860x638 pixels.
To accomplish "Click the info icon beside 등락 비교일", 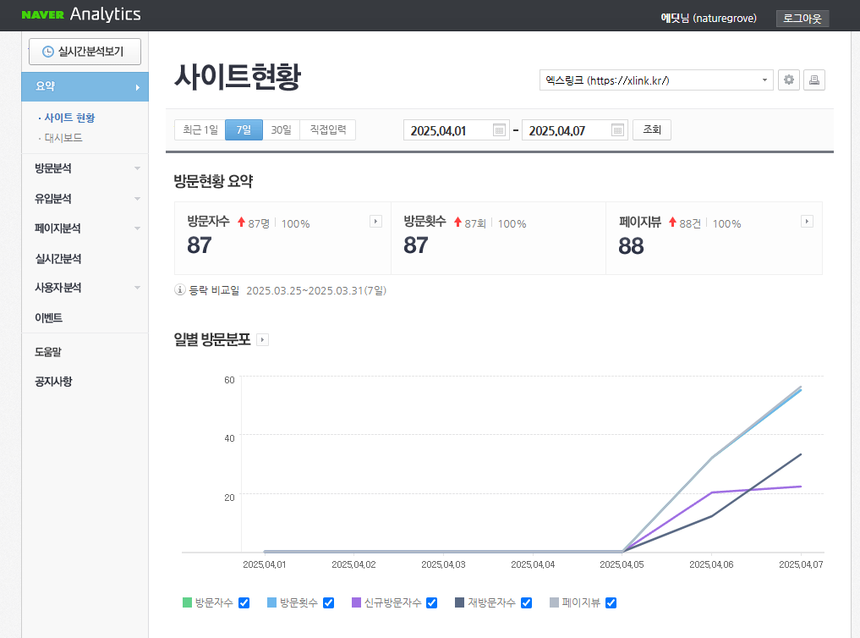I will tap(180, 290).
